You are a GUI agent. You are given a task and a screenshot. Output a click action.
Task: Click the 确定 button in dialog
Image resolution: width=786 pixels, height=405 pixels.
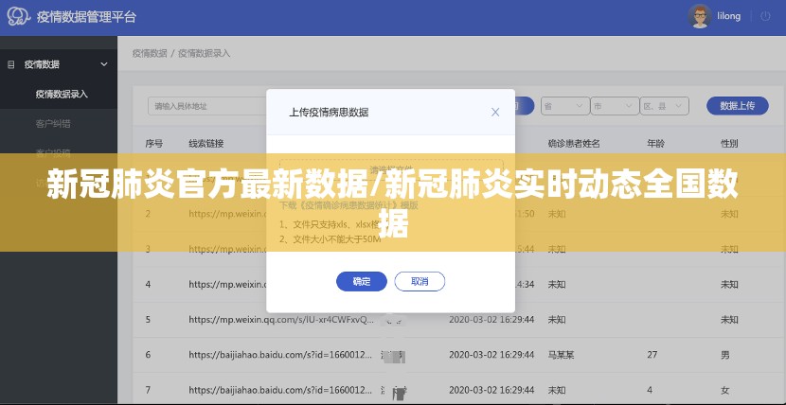point(362,281)
